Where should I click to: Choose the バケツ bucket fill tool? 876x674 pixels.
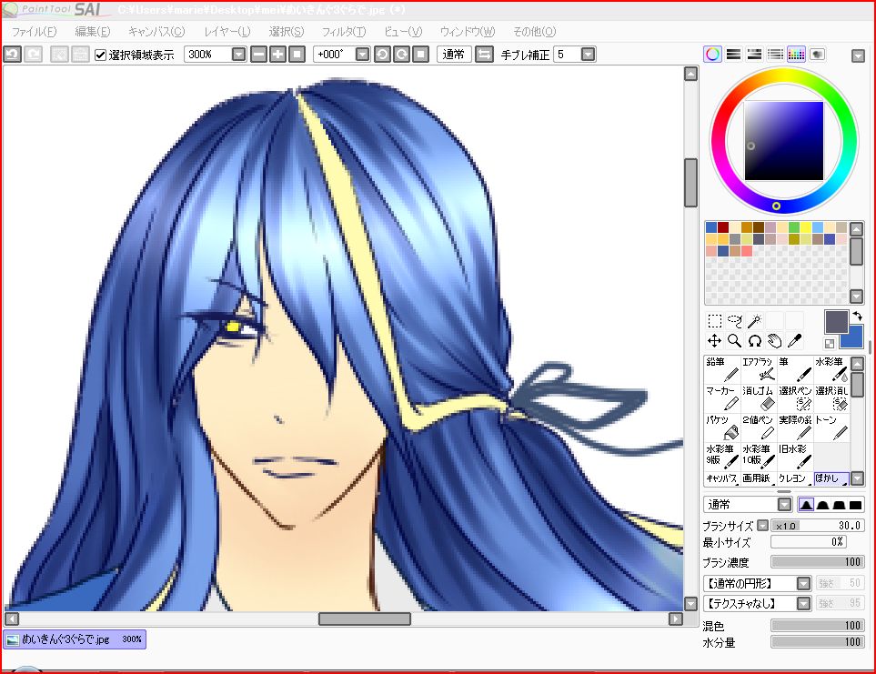point(722,428)
